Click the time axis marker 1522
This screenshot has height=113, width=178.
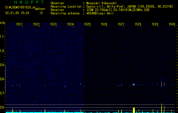36,24
